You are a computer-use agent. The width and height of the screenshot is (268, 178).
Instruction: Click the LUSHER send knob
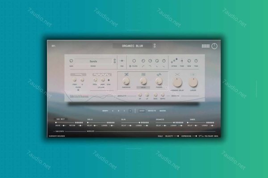(x=193, y=82)
